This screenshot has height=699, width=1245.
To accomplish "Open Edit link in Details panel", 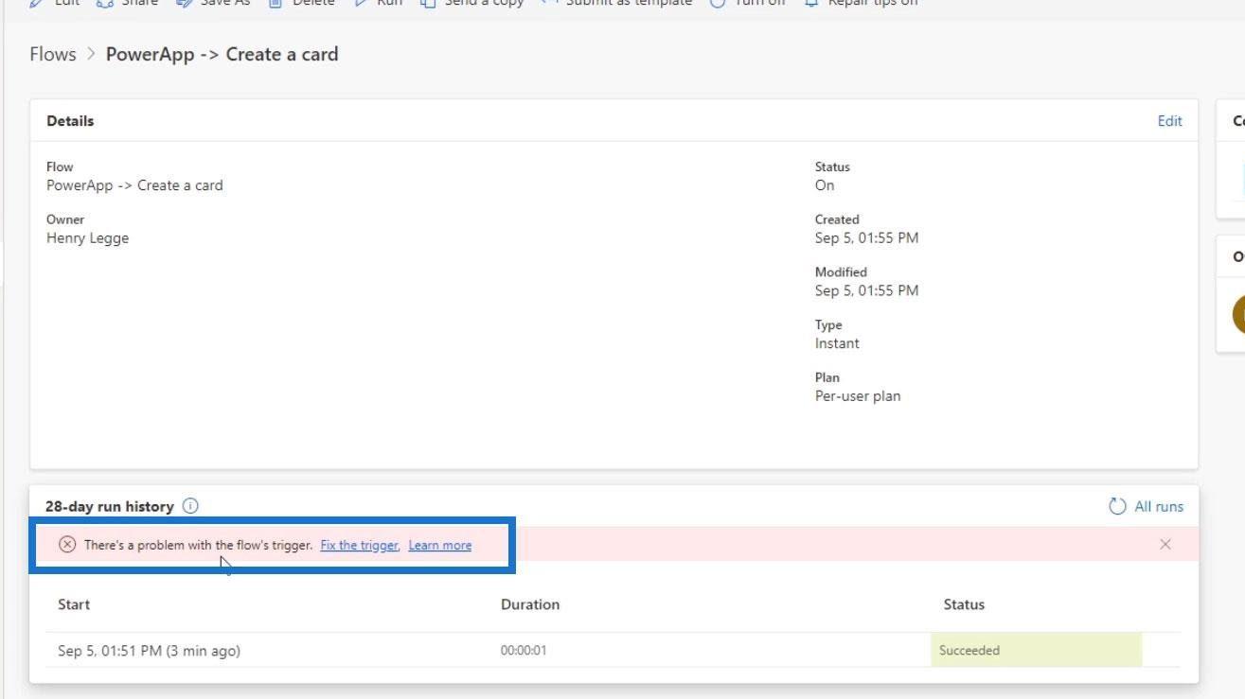I will point(1169,120).
